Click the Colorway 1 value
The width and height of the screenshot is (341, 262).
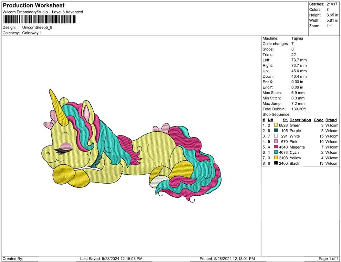coord(32,33)
